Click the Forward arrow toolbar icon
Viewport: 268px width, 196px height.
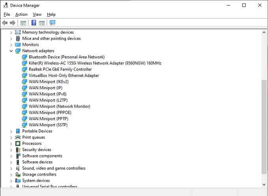[x=13, y=22]
